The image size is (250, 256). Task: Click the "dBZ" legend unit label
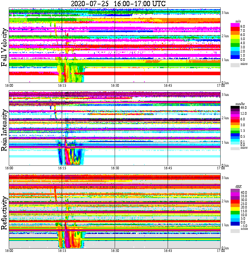239,187
